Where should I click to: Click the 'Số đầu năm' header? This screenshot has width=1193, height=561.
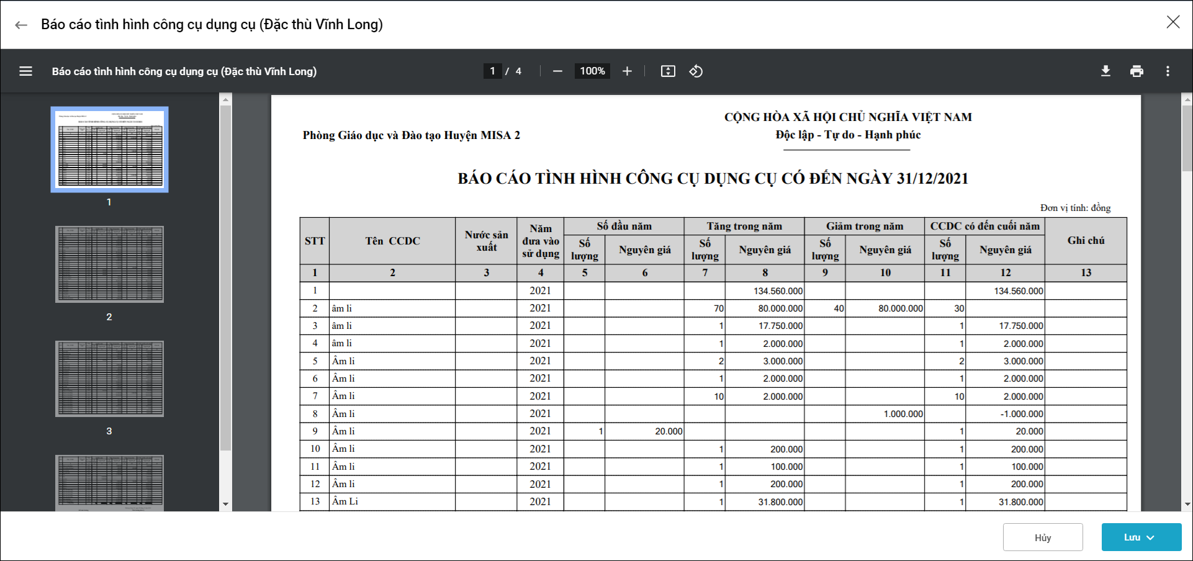pyautogui.click(x=624, y=227)
